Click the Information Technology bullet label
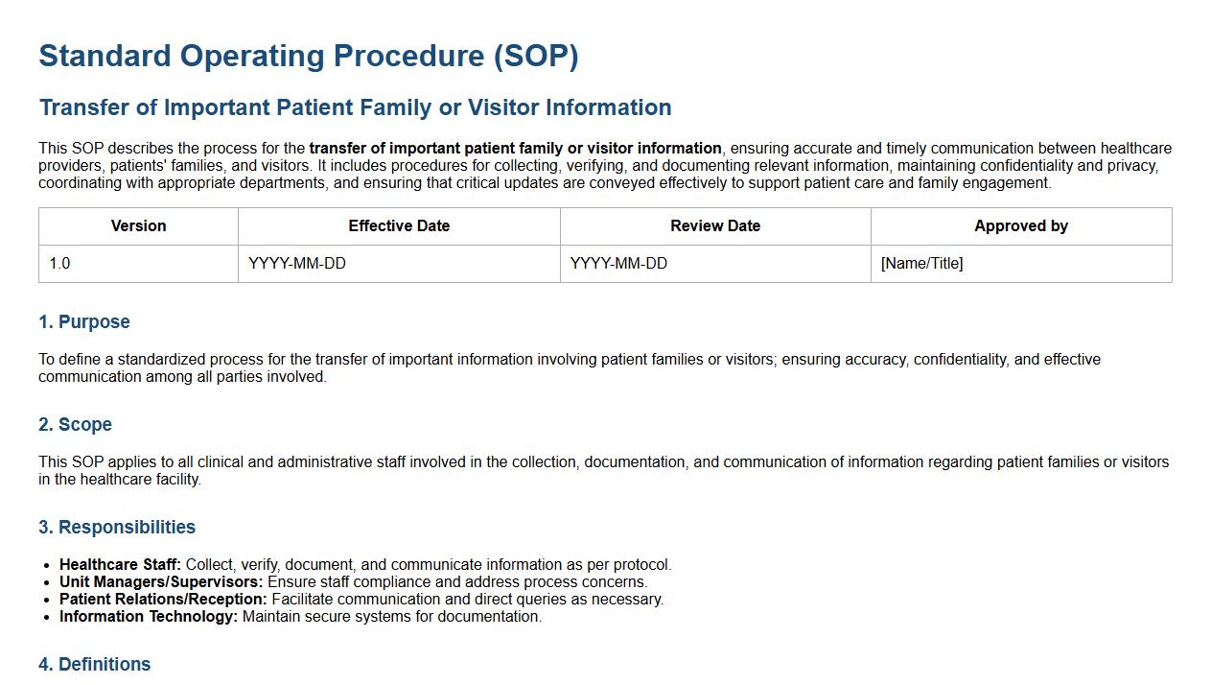Image resolution: width=1211 pixels, height=685 pixels. [x=149, y=617]
